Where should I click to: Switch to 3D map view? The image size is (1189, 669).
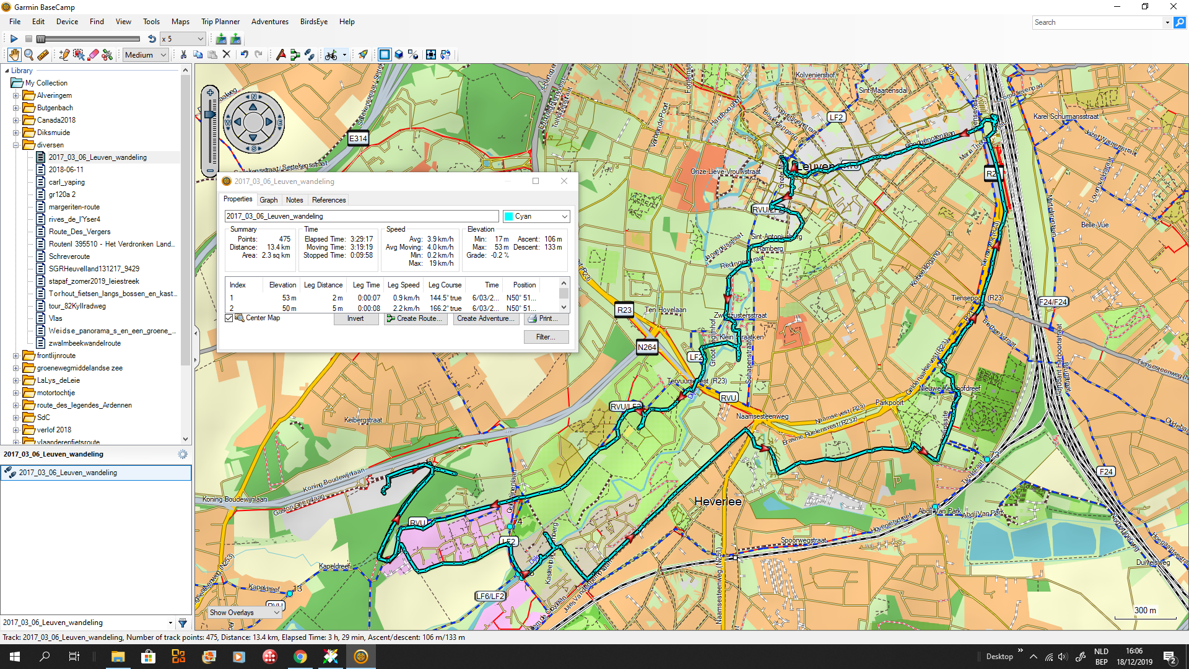click(399, 55)
